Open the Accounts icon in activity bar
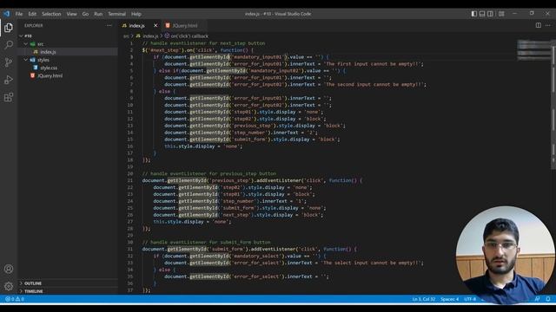556x312 pixels. (x=9, y=269)
